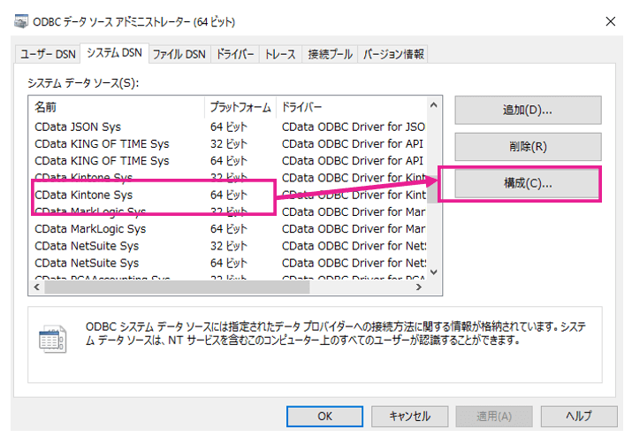This screenshot has width=632, height=445.
Task: Select CData NetSuite Sys 32 ビット row
Action: [x=228, y=246]
